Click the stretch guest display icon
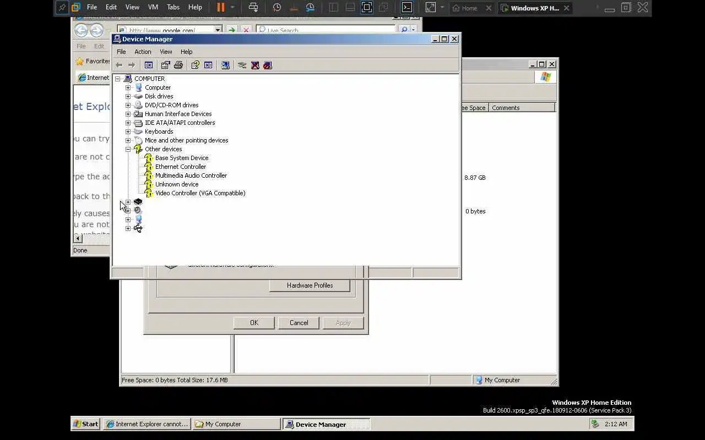The height and width of the screenshot is (440, 705). tap(431, 7)
